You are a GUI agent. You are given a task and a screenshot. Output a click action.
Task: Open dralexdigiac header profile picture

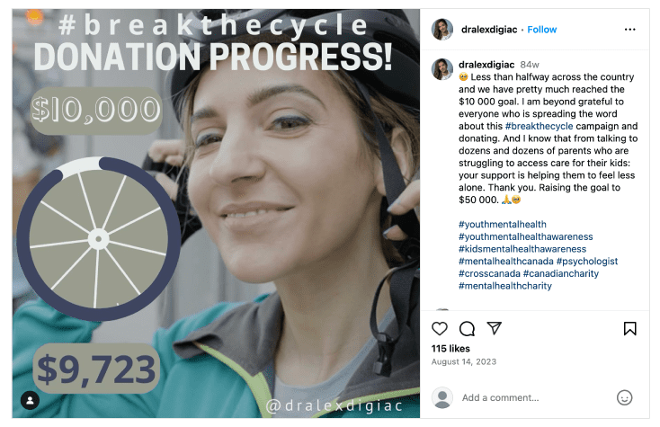442,30
